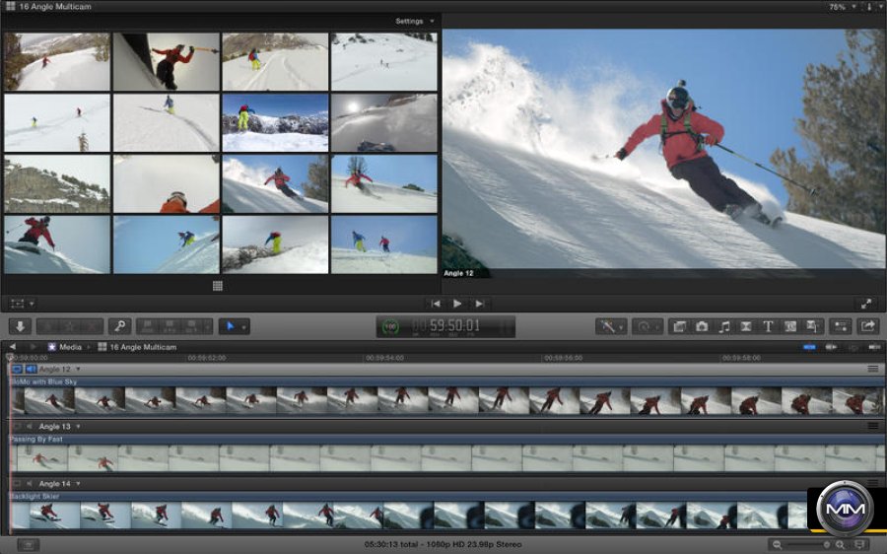Viewport: 887px width, 554px height.
Task: Toggle video monitoring for Angle 14
Action: point(18,484)
